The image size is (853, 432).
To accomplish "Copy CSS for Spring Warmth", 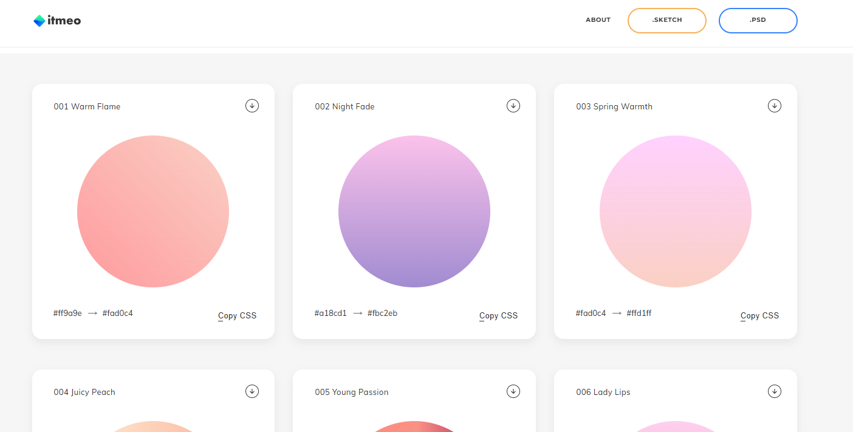I will [x=760, y=315].
